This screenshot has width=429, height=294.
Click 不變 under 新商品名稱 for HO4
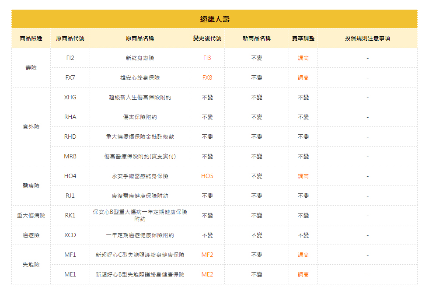click(x=257, y=176)
